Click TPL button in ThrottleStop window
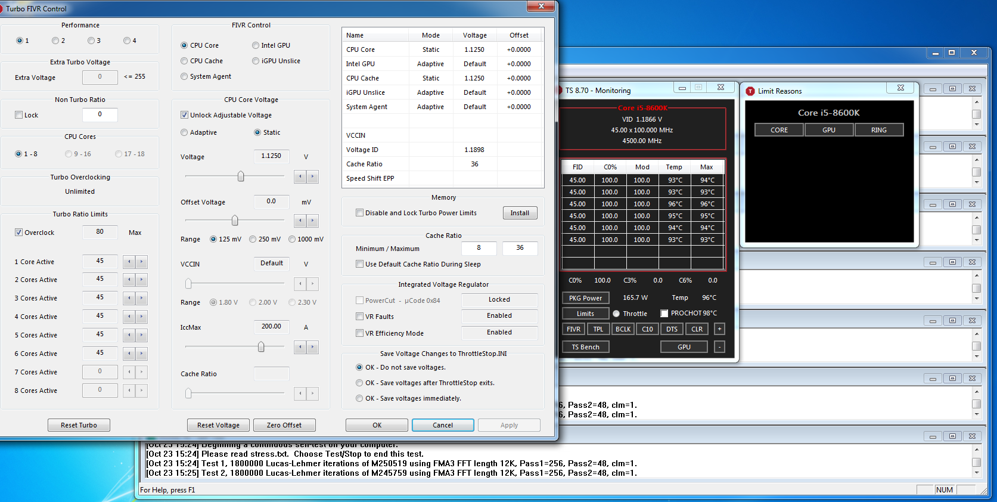 [x=598, y=329]
